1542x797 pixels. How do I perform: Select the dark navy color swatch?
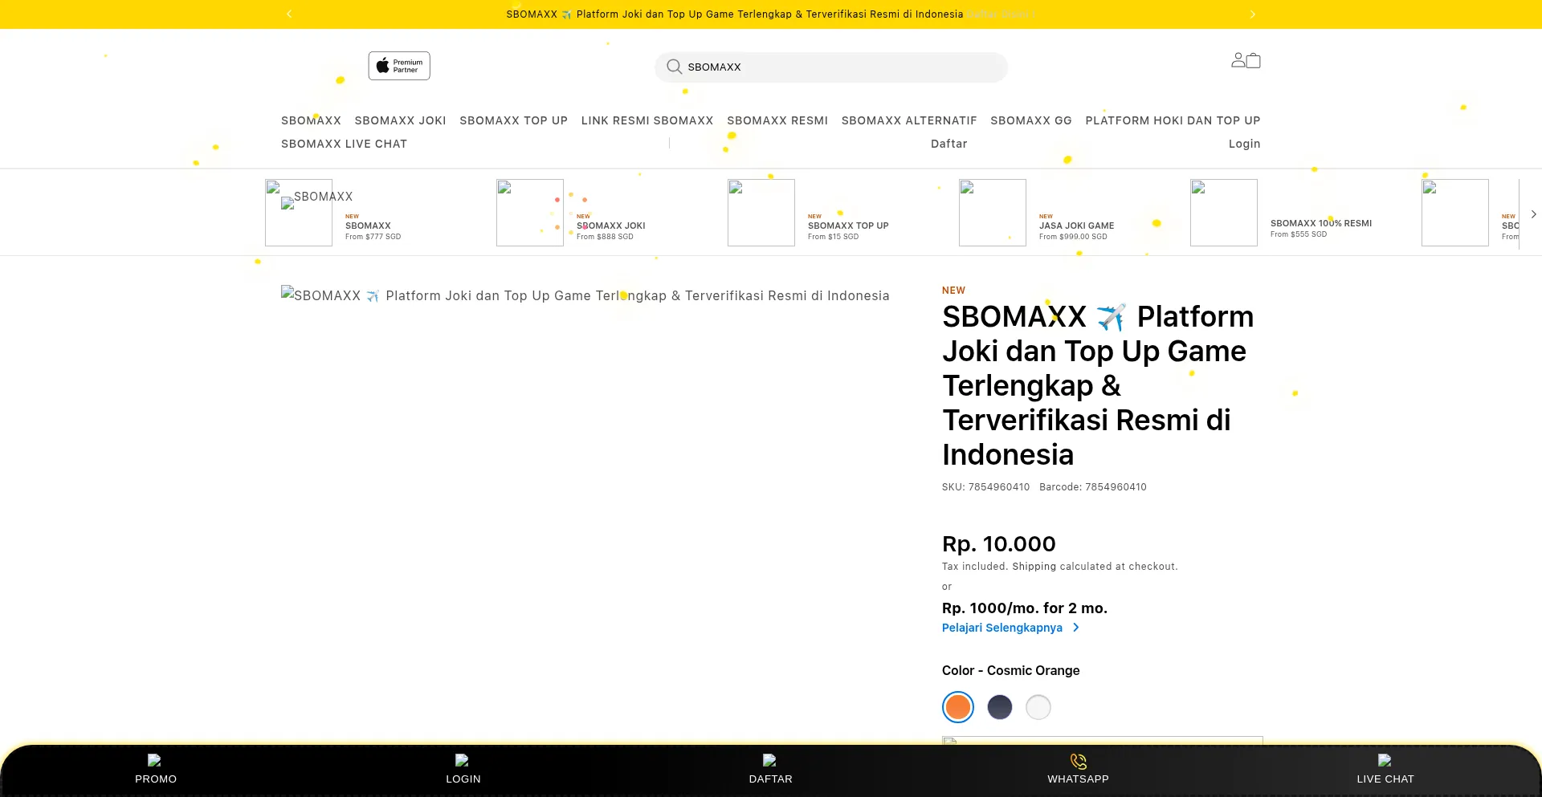[x=1000, y=707]
